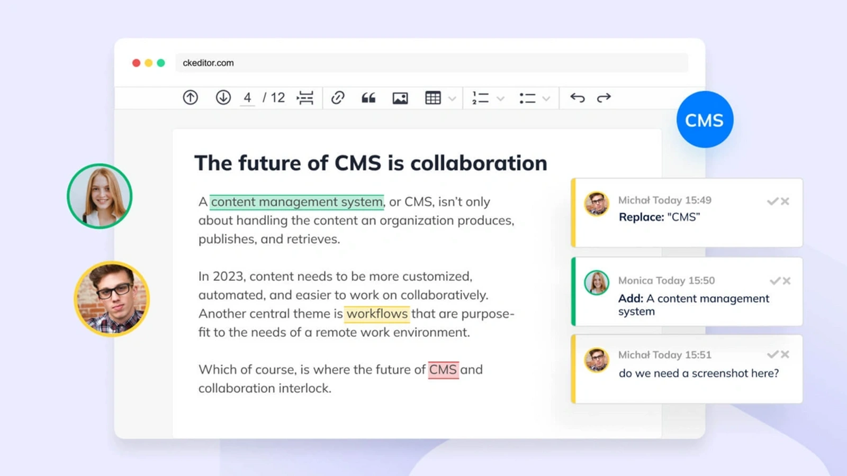The width and height of the screenshot is (847, 476).
Task: Click the heading "The future of CMS is collaboration"
Action: (371, 163)
